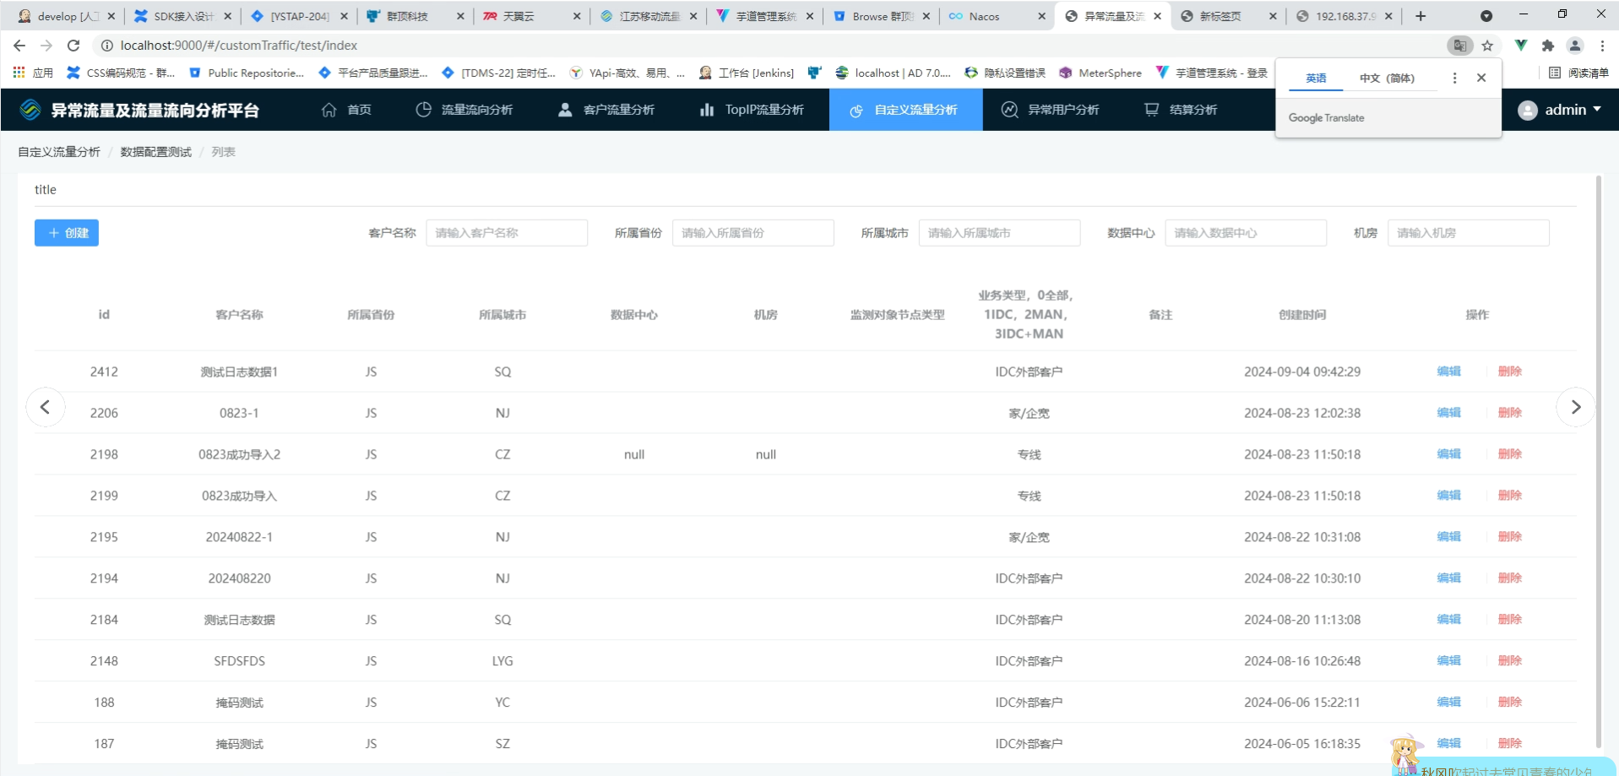Reload the page with the refresh icon
1619x776 pixels.
(73, 46)
